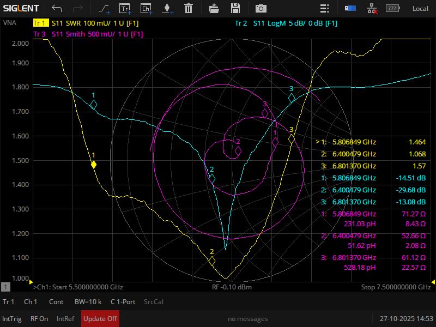Toggle RF On in the status bar
The width and height of the screenshot is (436, 327).
[39, 319]
